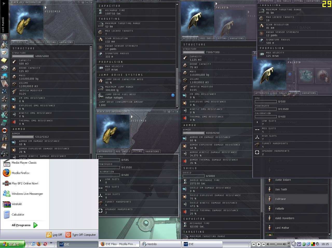
Task: Click the Windows start button
Action: (12, 244)
